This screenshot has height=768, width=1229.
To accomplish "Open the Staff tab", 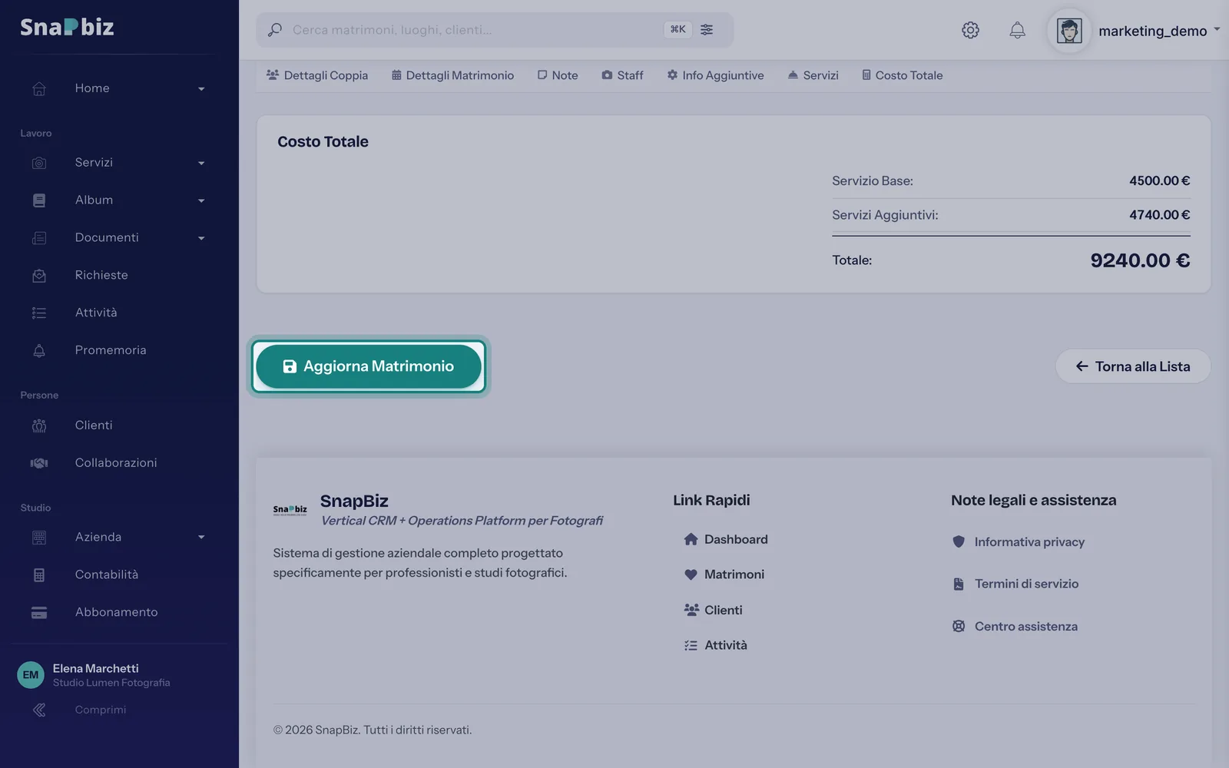I will (x=622, y=75).
